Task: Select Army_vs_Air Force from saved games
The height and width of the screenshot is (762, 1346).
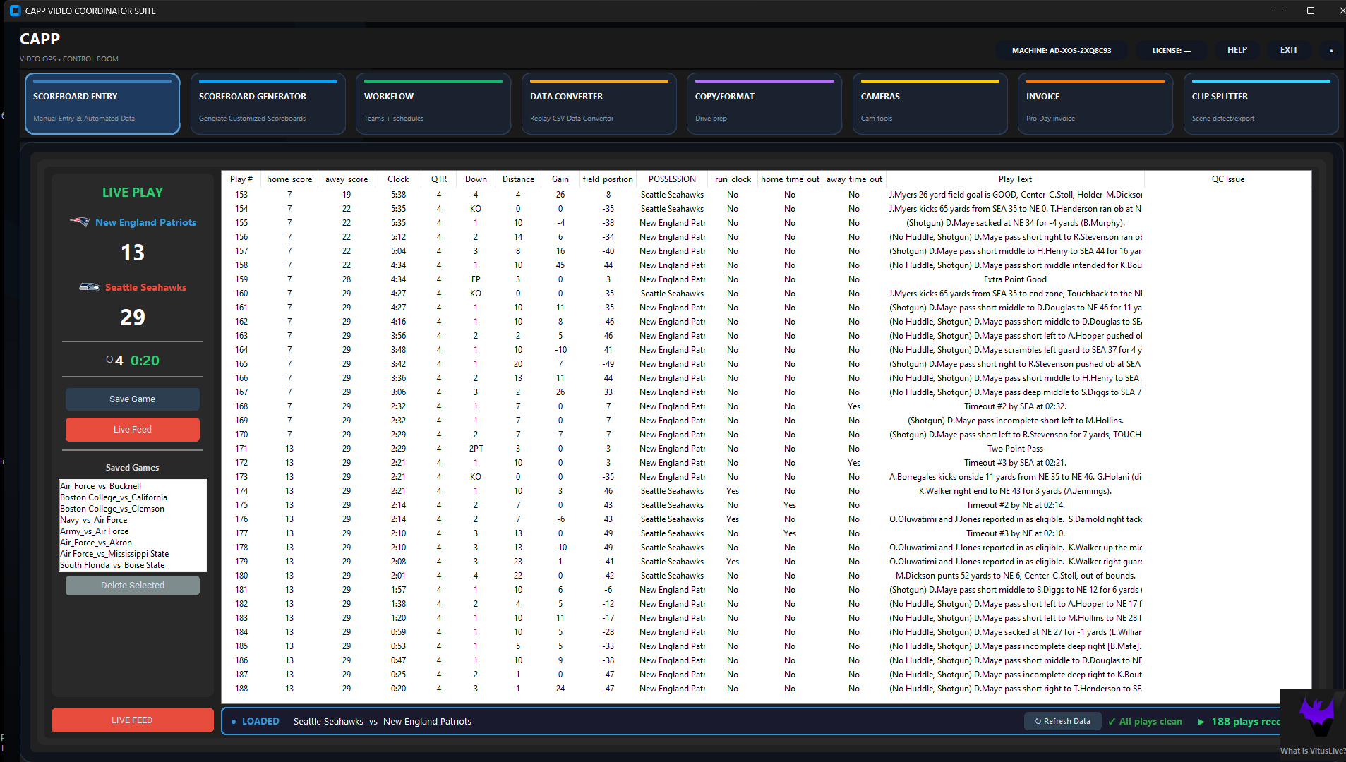Action: point(94,531)
